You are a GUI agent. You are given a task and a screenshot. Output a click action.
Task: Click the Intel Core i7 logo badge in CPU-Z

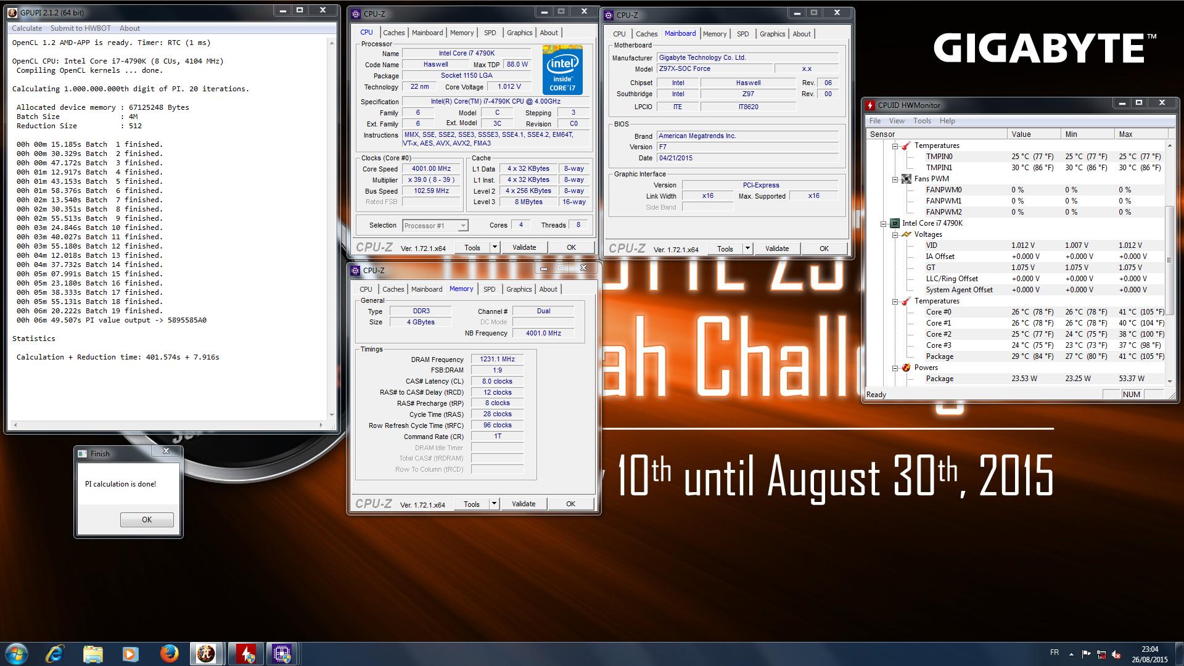tap(562, 72)
